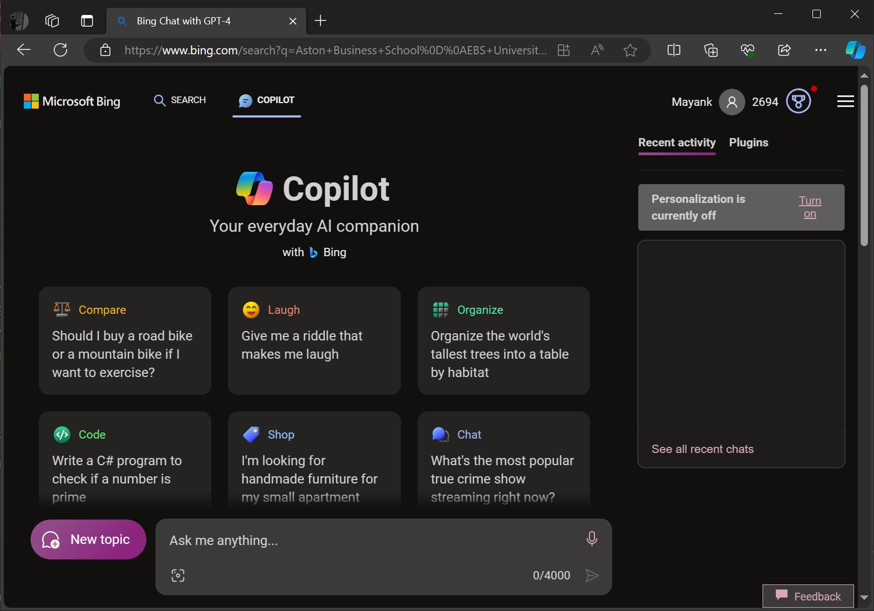The width and height of the screenshot is (874, 611).
Task: Add page to favorites star icon
Action: 630,50
